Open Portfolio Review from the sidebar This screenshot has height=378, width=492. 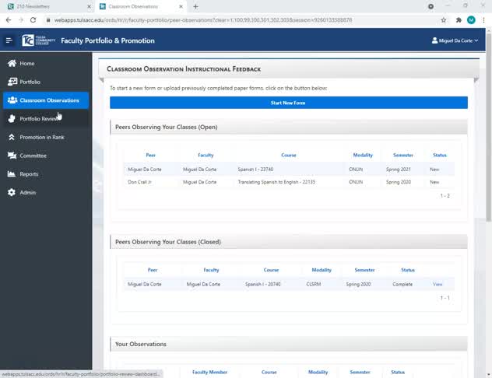[39, 119]
